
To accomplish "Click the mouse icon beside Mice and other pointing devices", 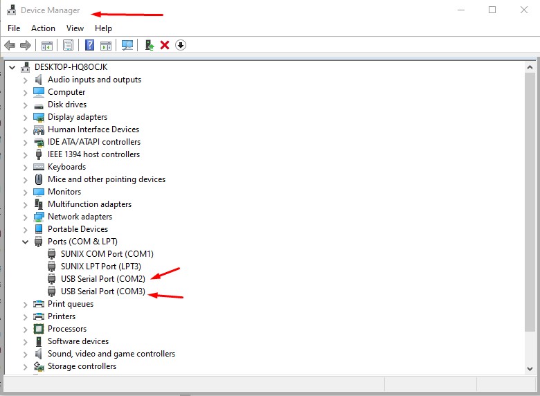I will click(x=39, y=179).
